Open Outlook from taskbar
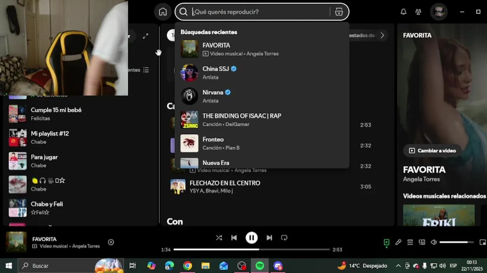This screenshot has height=273, width=487. [223, 266]
